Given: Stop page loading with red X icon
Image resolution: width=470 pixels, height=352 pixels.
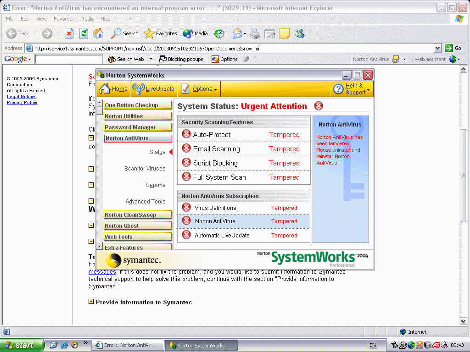Looking at the screenshot, I should pos(69,33).
